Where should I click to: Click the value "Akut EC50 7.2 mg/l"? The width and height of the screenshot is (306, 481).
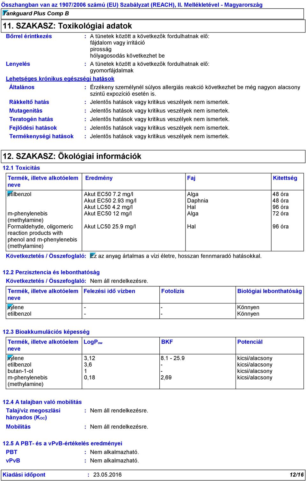[x=109, y=194]
